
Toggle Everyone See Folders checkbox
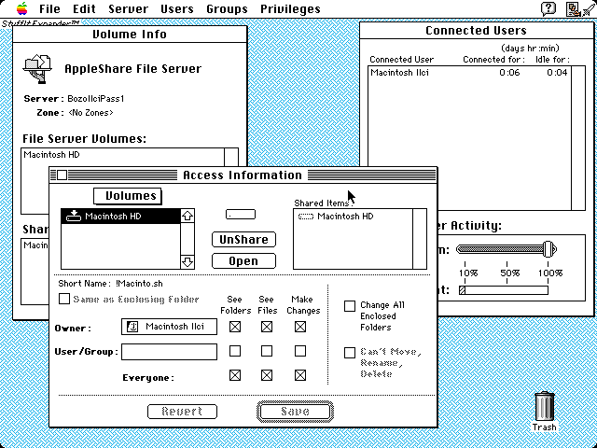click(235, 375)
